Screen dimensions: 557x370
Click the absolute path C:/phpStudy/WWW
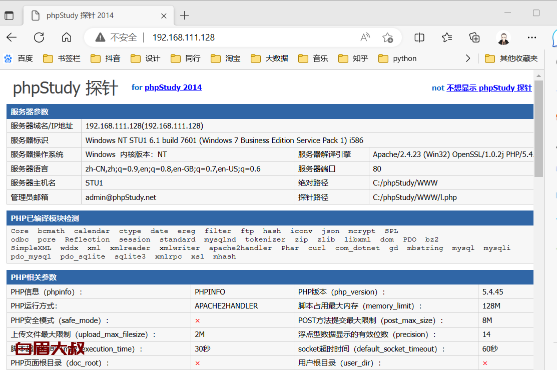coord(405,183)
